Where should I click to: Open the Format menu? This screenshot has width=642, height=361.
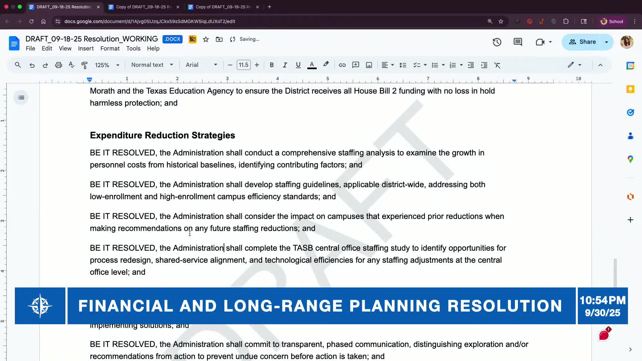tap(110, 48)
